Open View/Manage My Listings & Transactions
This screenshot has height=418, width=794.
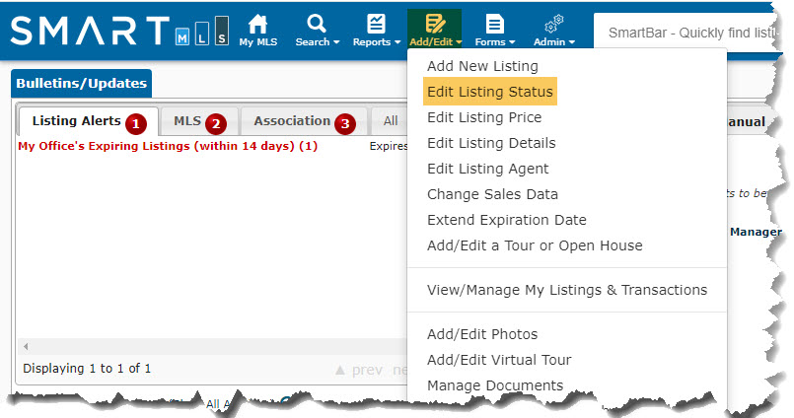click(566, 290)
